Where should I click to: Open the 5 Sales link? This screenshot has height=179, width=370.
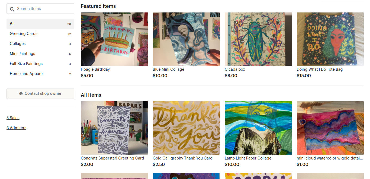click(13, 118)
